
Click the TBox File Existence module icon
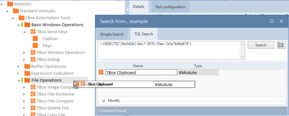pos(33,94)
